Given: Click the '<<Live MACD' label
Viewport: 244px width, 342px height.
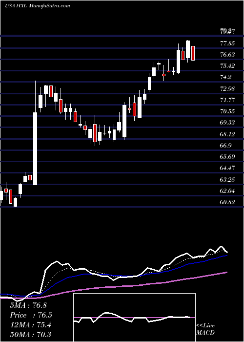Looking at the screenshot, I should point(205,329).
